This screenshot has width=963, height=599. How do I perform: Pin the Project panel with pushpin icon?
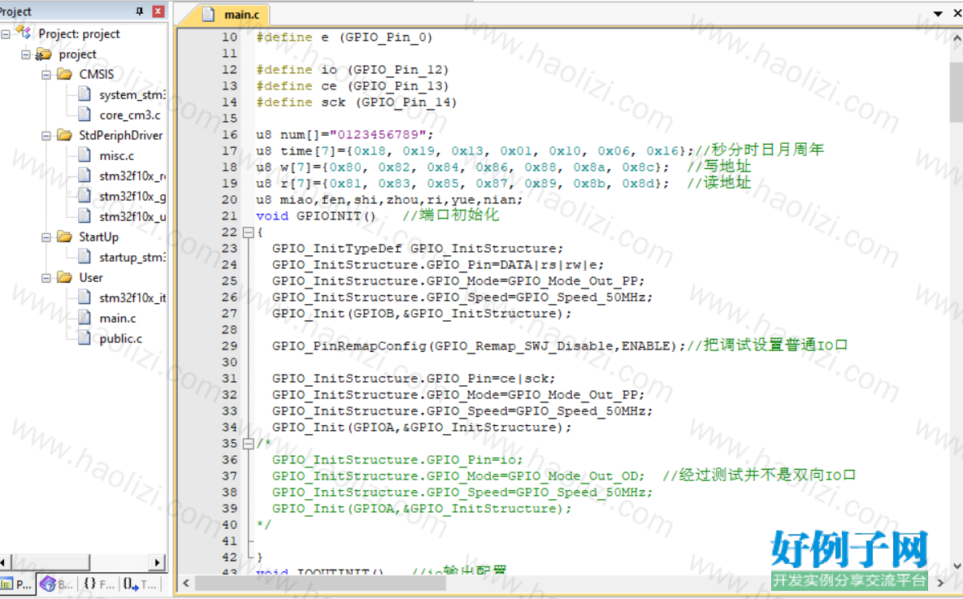[140, 11]
